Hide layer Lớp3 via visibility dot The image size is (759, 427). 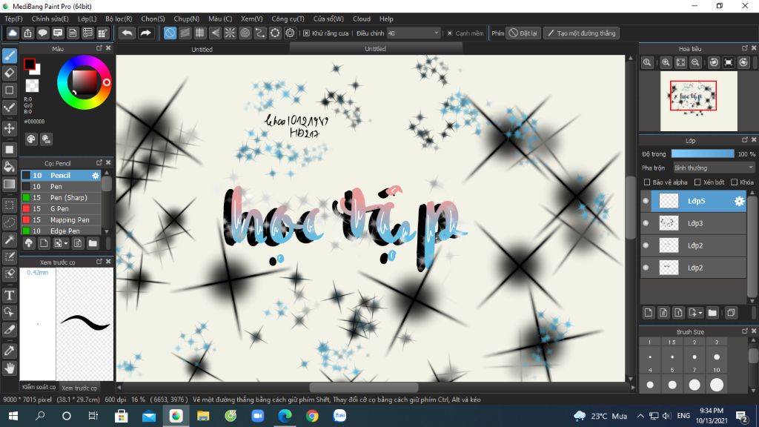pyautogui.click(x=646, y=223)
